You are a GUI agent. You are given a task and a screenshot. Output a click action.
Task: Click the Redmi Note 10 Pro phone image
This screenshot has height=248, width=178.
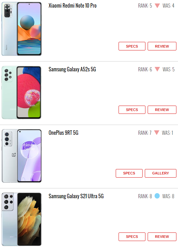[21, 29]
